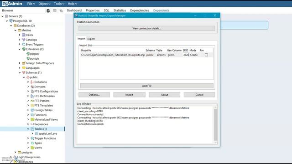This screenshot has width=292, height=164.
Task: Expand the Casts node
Action: coord(20,35)
